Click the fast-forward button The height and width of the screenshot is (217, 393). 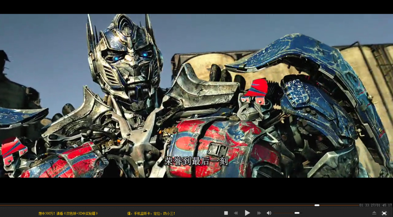point(259,213)
